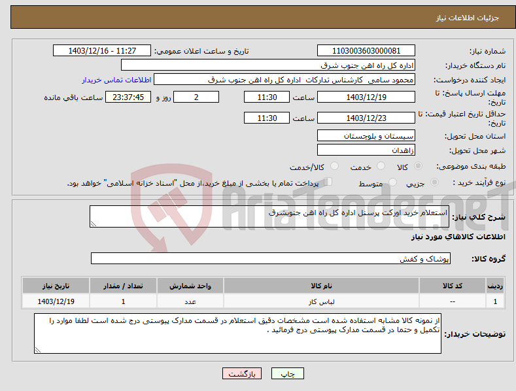Click the بازگشت (back) button

(x=242, y=373)
